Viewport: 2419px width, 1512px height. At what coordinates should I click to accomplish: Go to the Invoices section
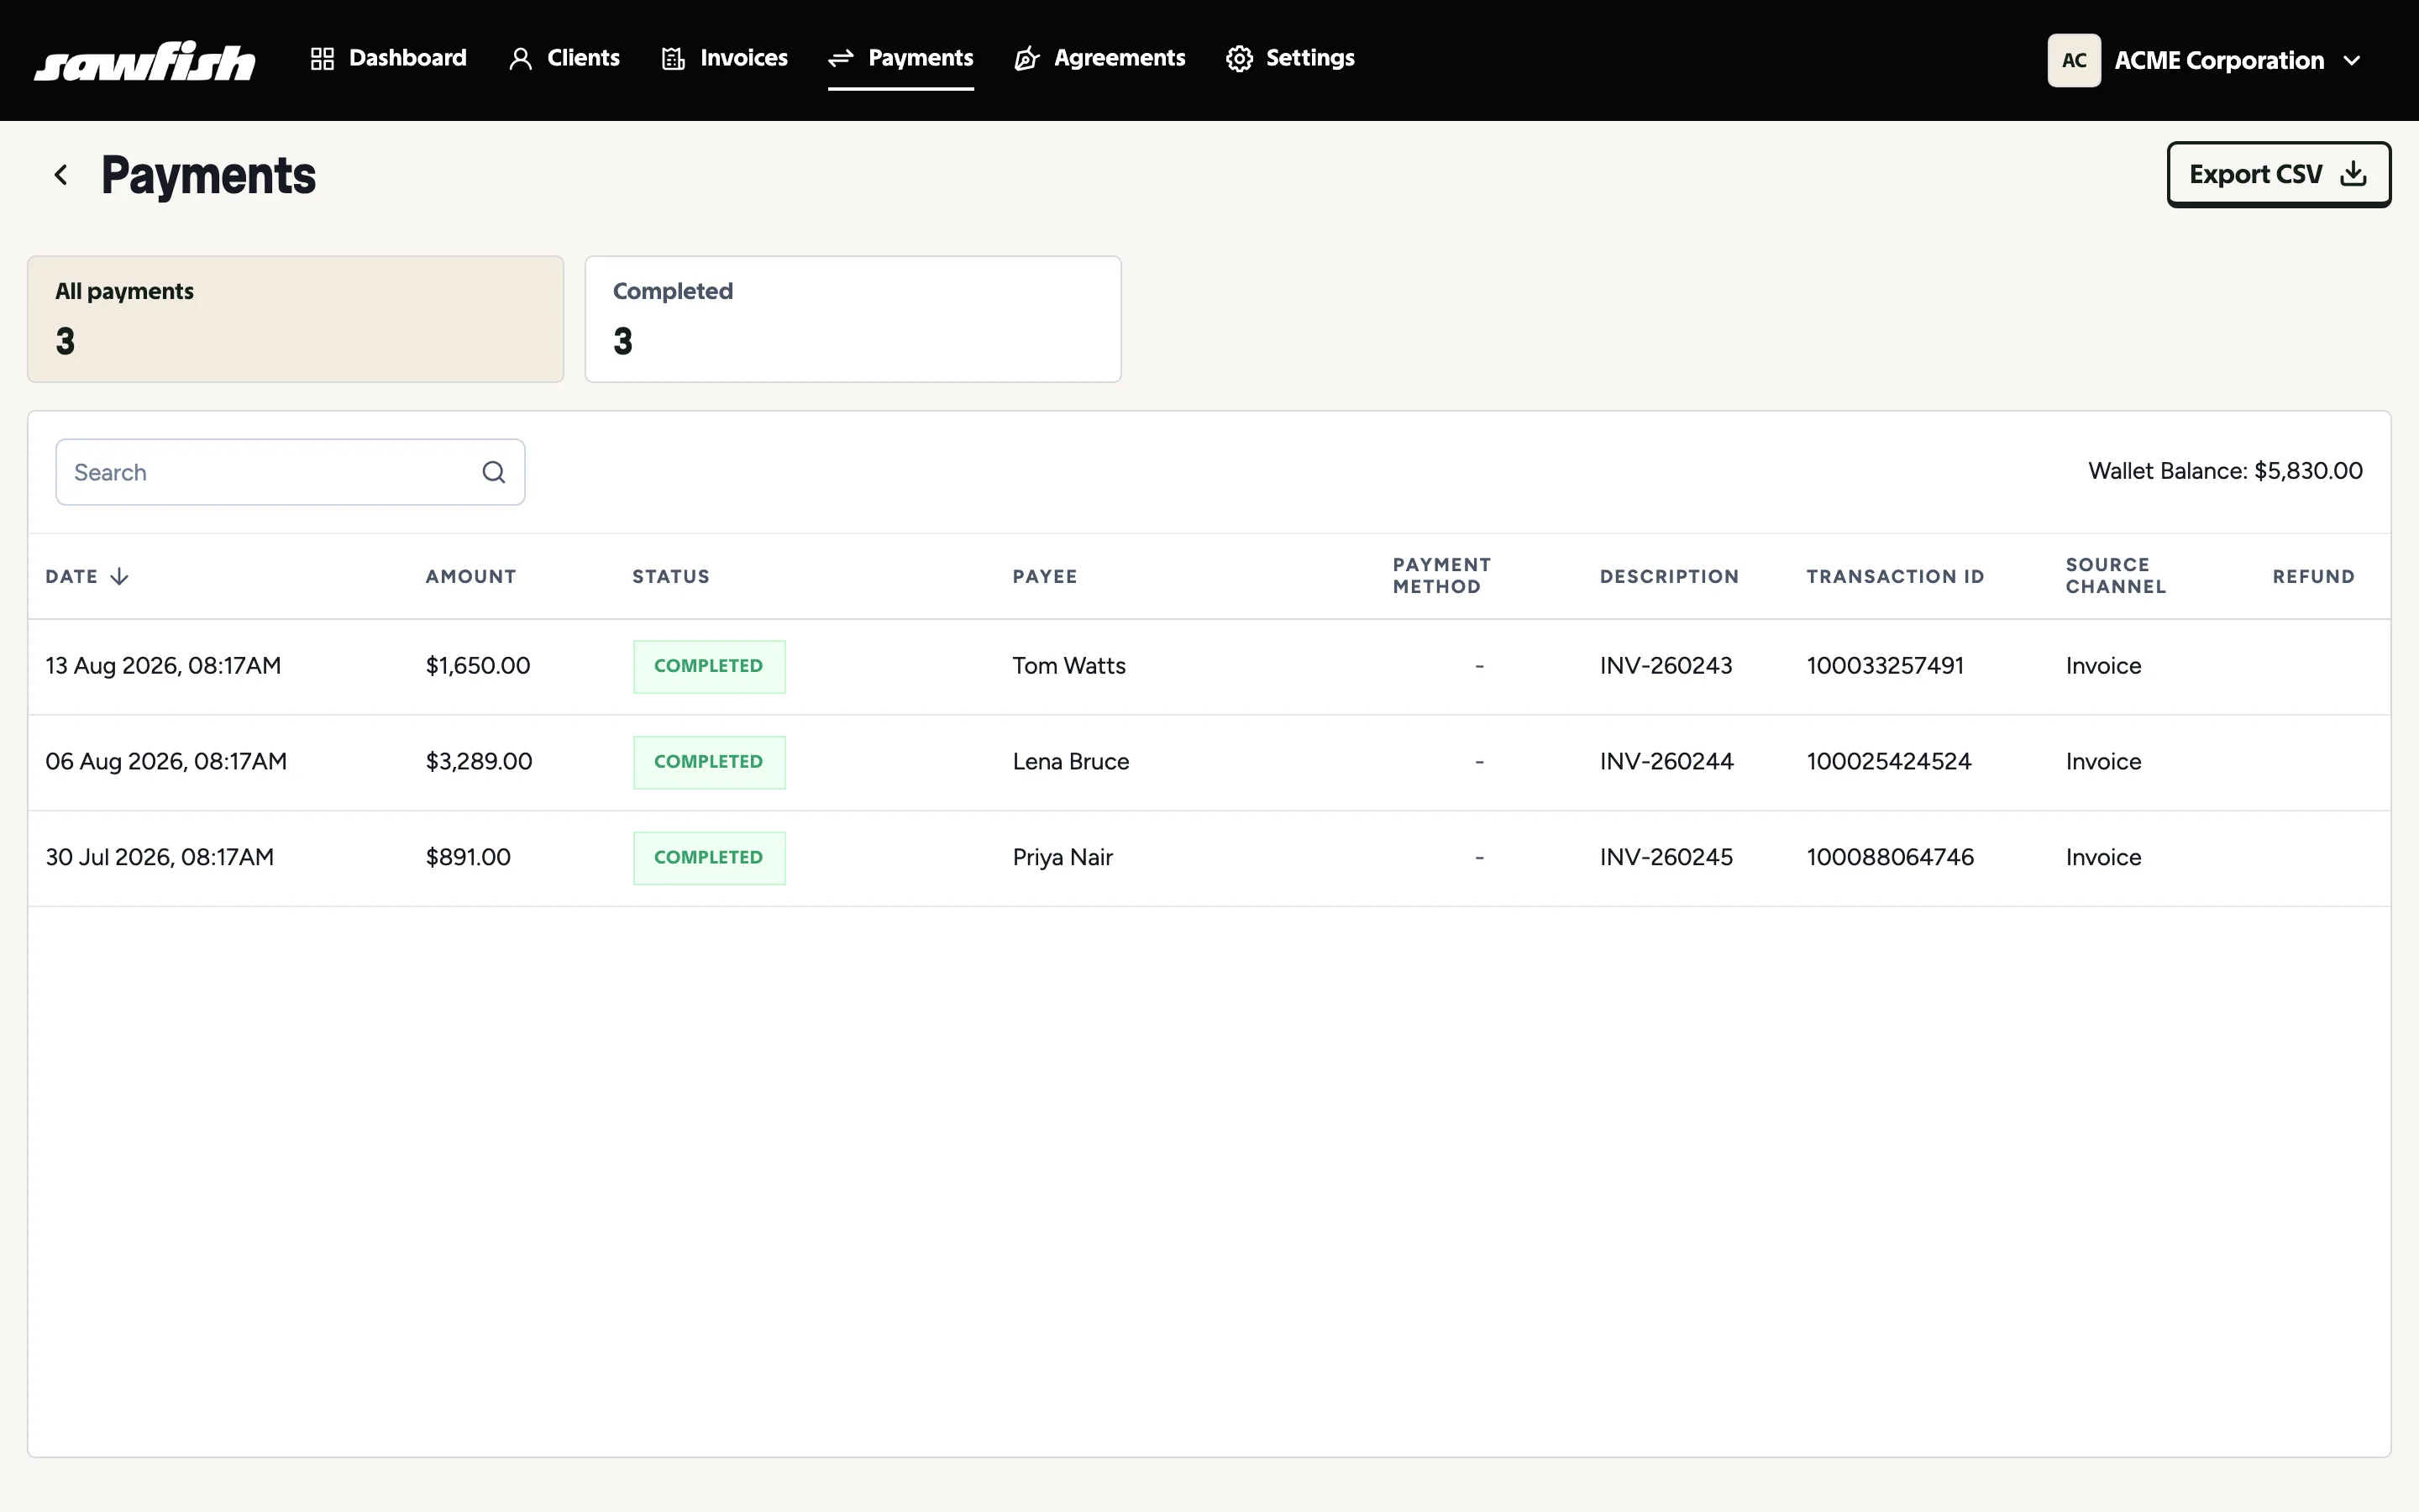coord(725,59)
